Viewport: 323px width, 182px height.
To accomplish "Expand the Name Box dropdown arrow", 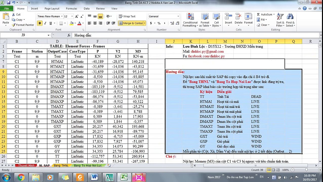I will (48, 35).
